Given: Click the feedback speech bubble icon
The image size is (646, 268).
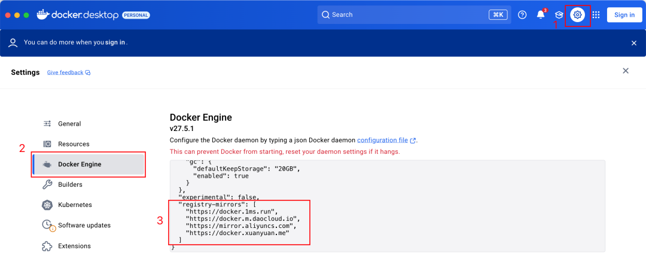Looking at the screenshot, I should tap(88, 72).
